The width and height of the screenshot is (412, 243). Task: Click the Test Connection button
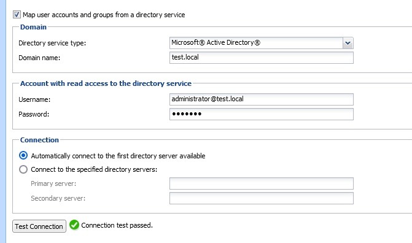39,226
